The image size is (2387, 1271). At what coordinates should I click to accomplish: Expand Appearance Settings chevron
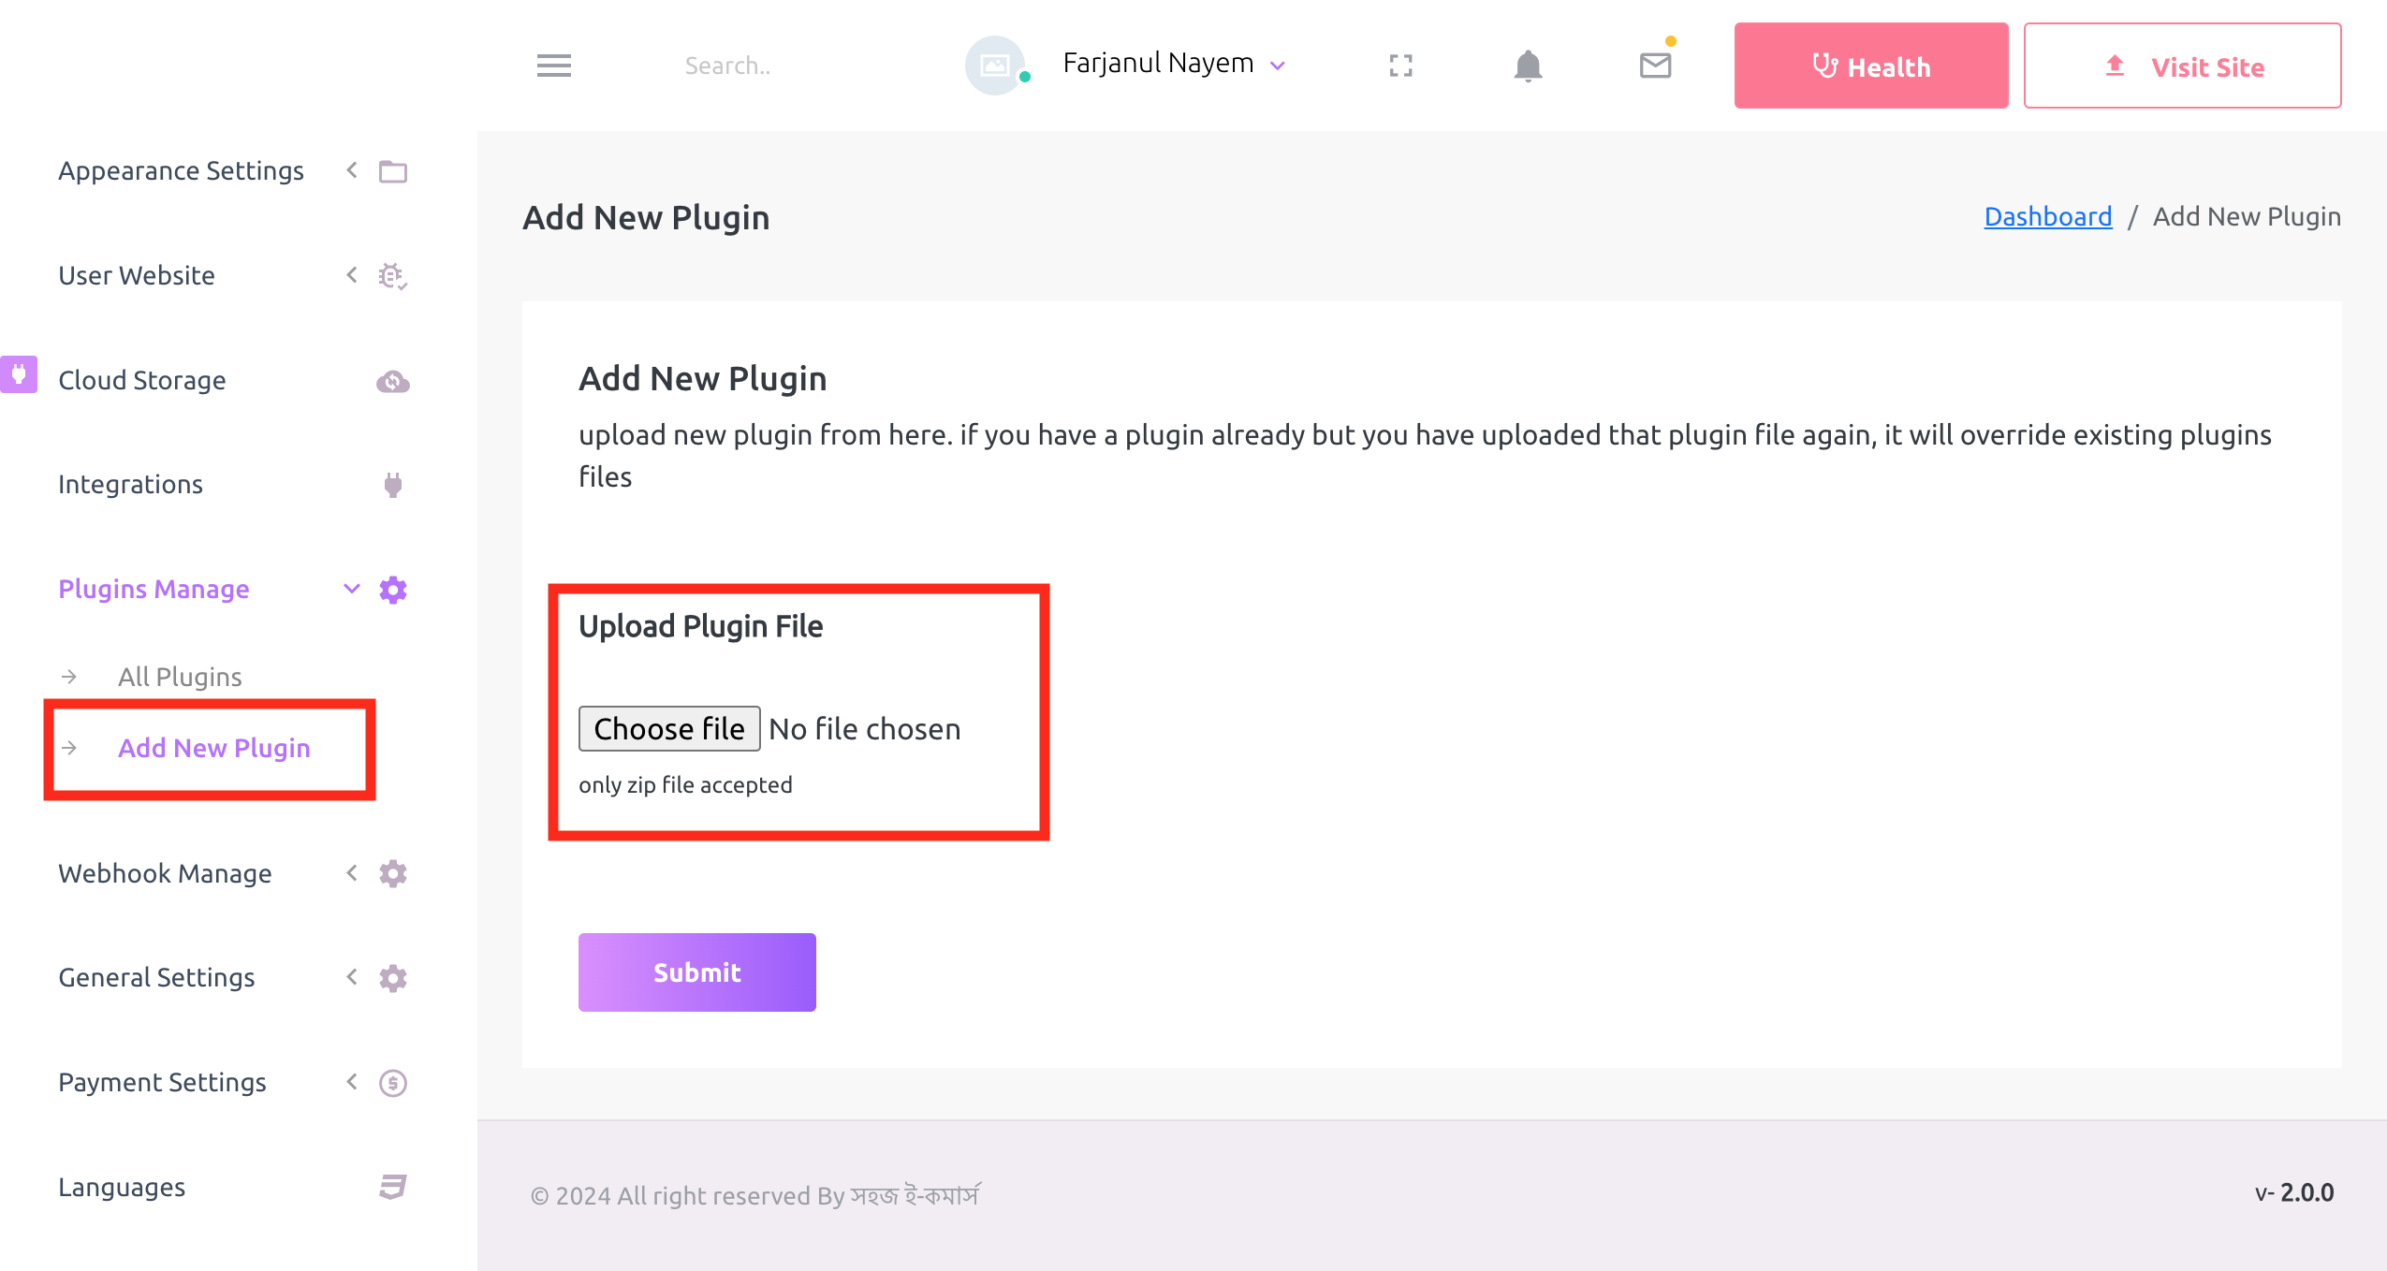coord(351,170)
